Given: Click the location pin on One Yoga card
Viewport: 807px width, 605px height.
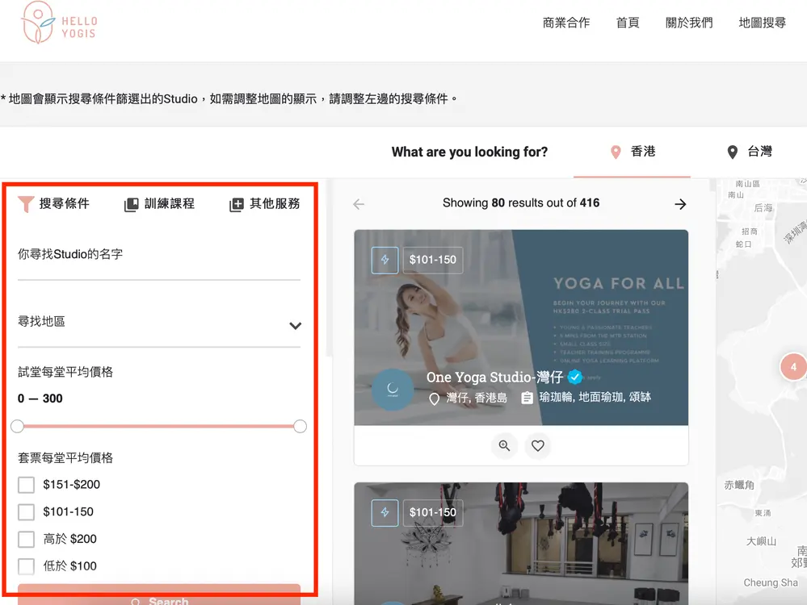Looking at the screenshot, I should click(x=435, y=398).
